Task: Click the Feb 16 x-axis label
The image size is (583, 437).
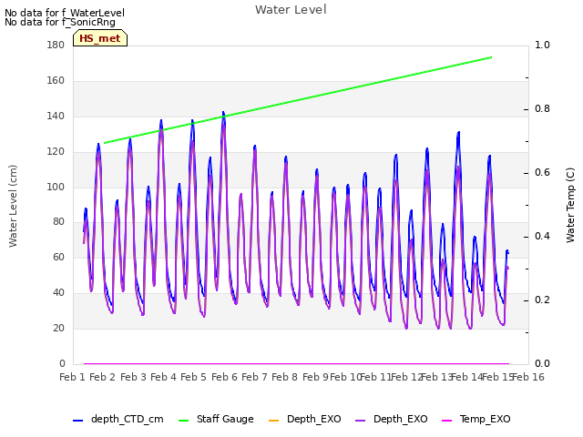Action: pos(528,377)
